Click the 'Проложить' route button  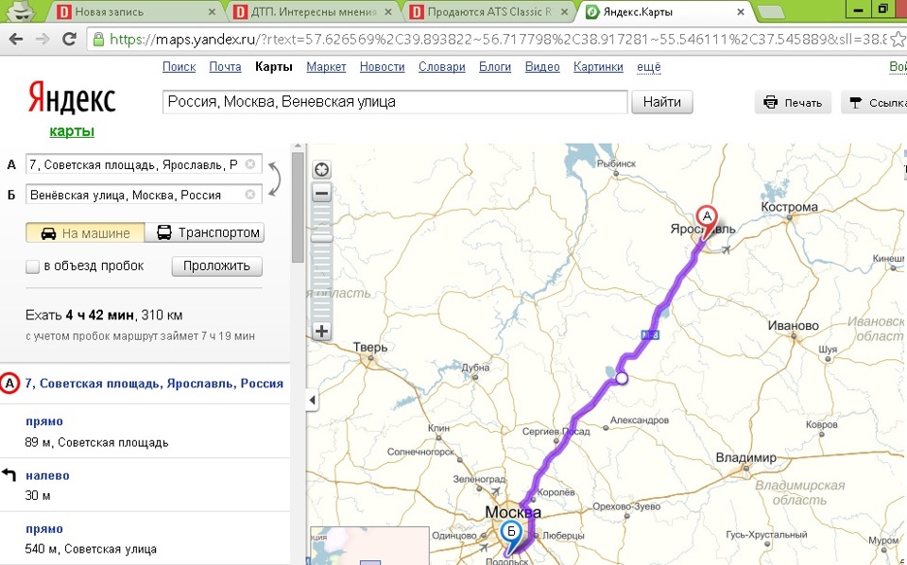[217, 266]
